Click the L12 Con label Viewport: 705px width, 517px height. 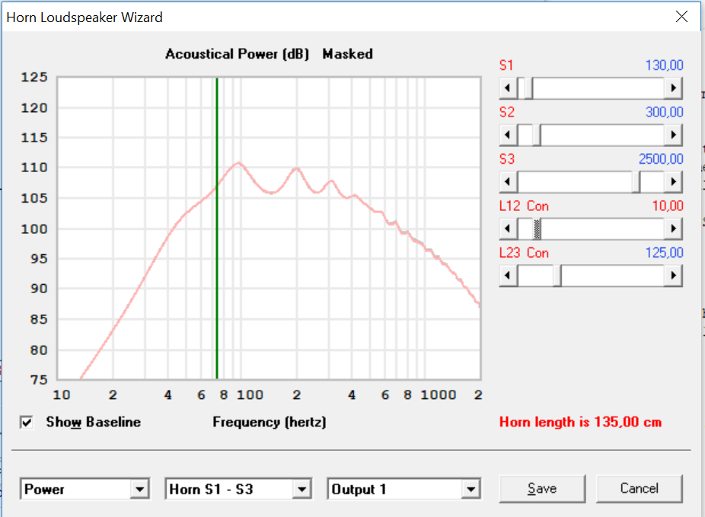(x=525, y=206)
